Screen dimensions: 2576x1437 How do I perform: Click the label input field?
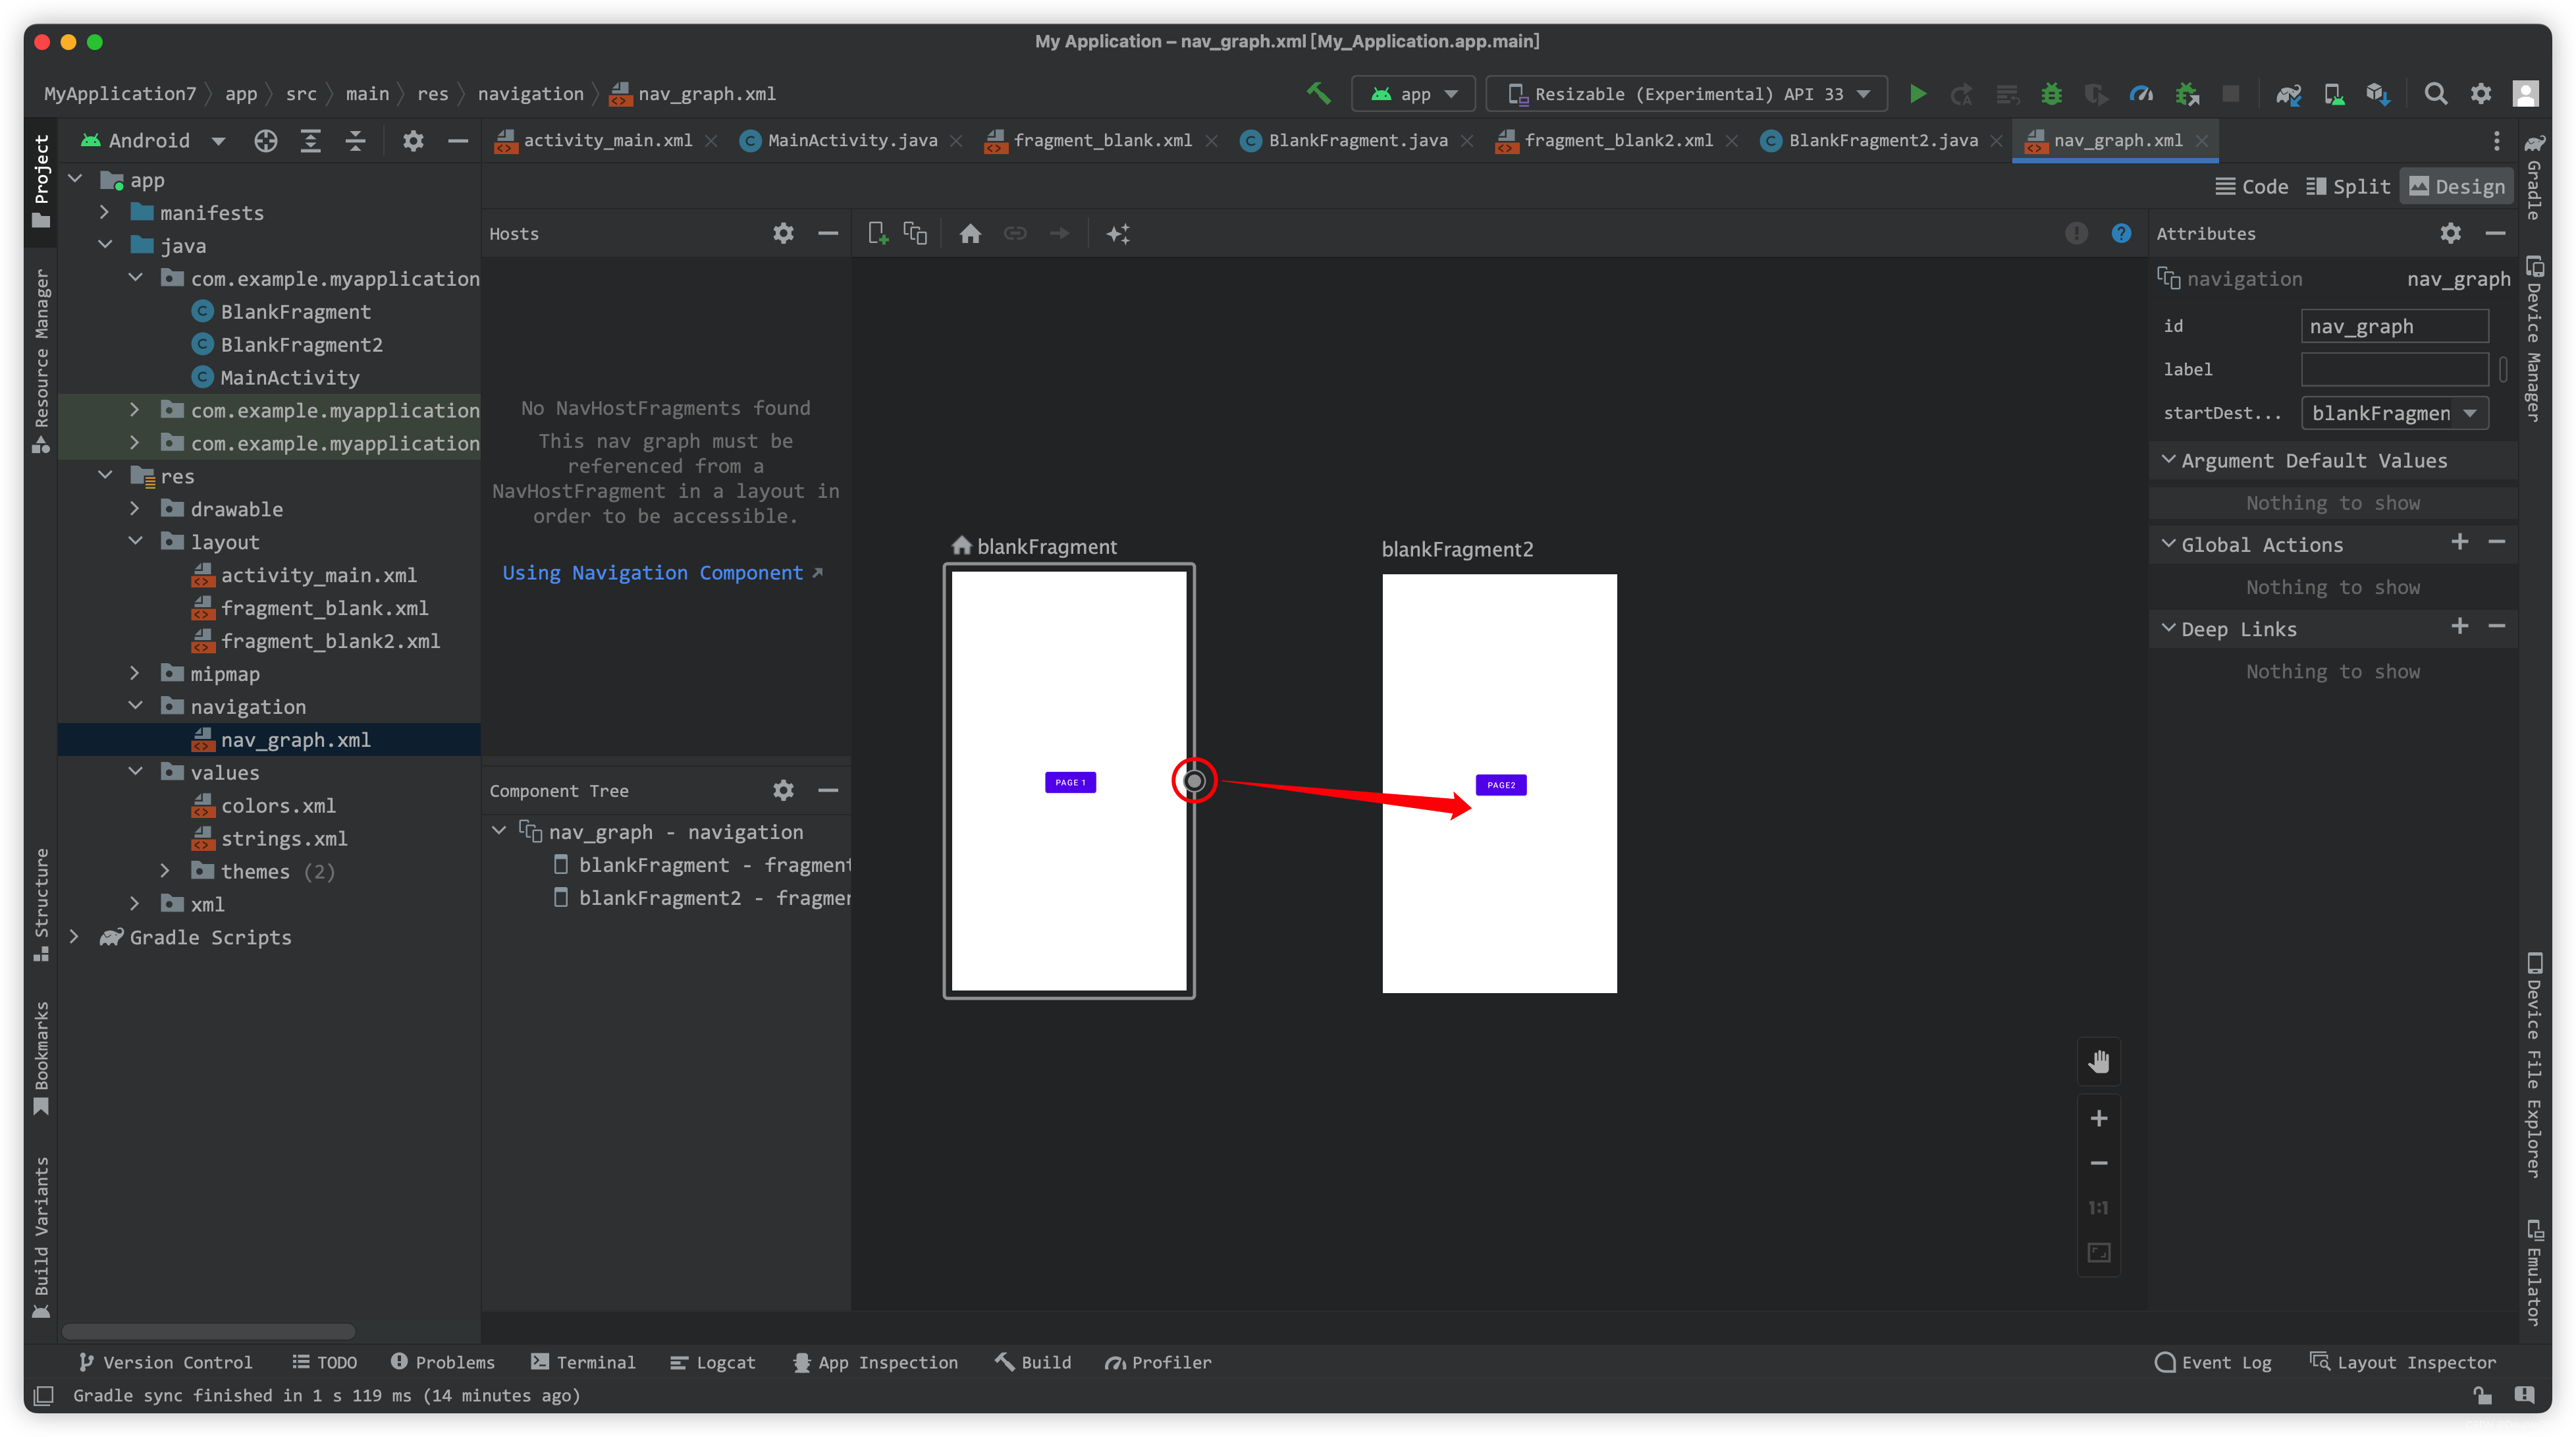pos(2395,369)
